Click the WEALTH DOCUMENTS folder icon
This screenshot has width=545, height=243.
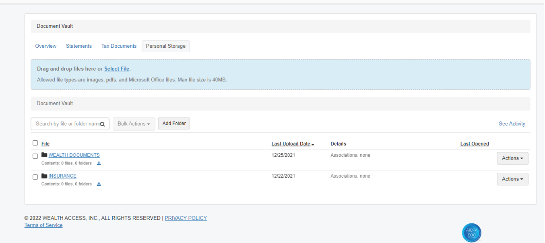(x=44, y=155)
